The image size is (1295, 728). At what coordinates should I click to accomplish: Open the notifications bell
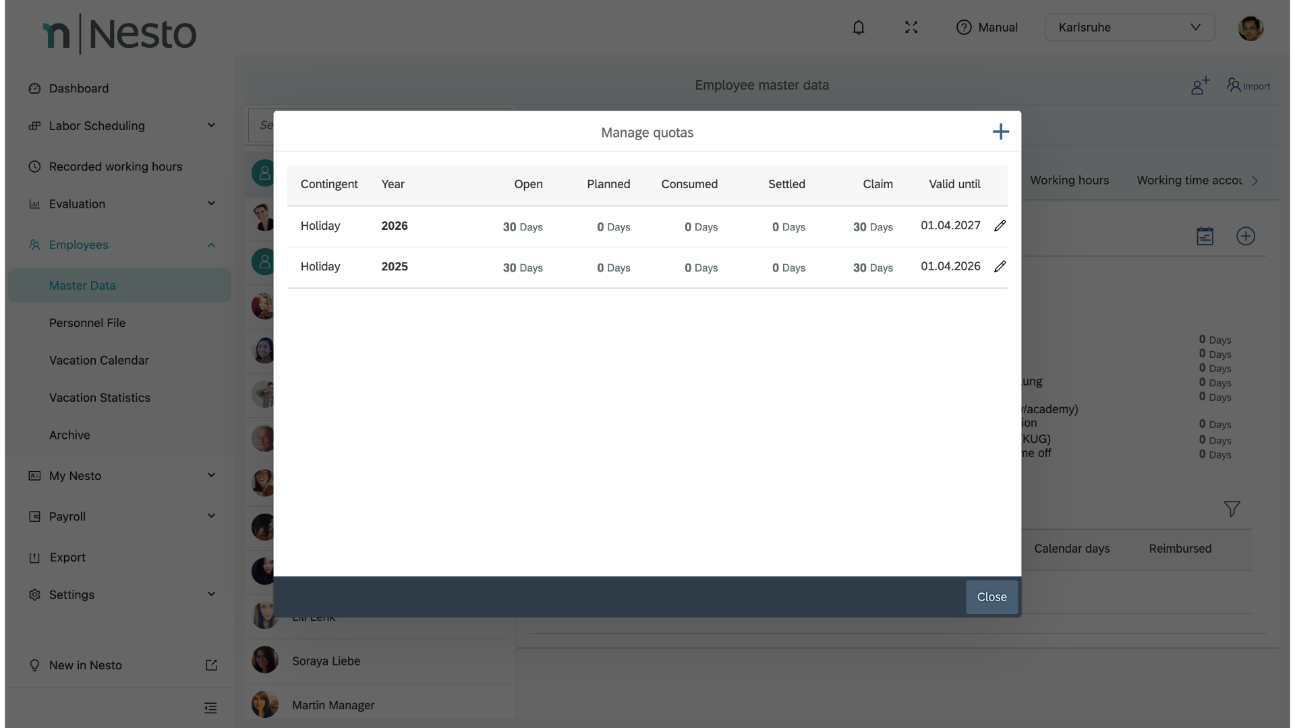[x=858, y=28]
